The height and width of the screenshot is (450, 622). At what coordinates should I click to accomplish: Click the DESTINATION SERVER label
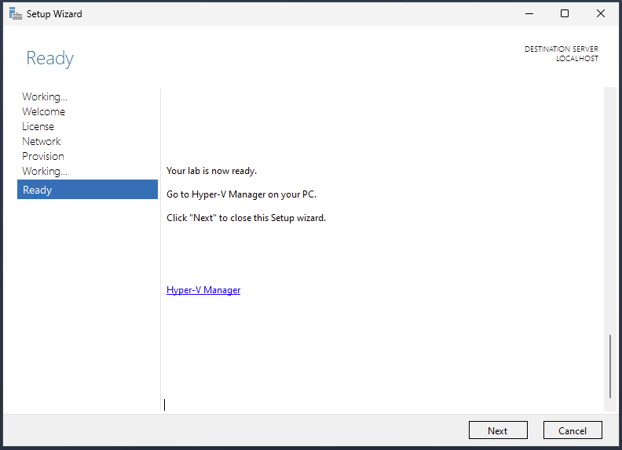pos(562,49)
